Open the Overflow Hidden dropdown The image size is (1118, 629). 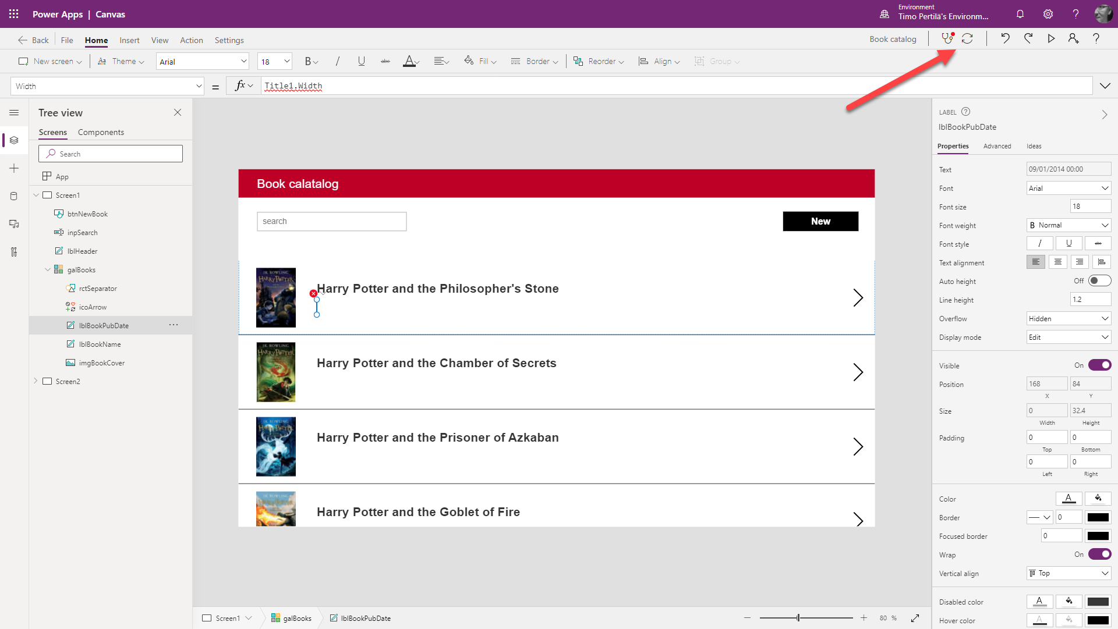pos(1069,318)
